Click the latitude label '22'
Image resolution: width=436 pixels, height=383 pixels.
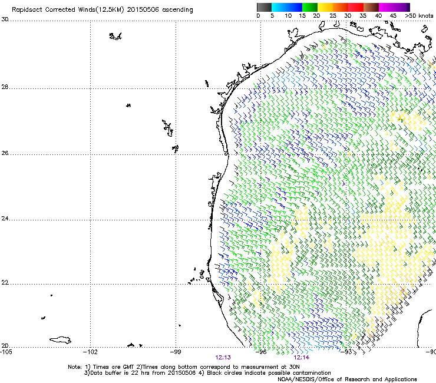click(x=5, y=283)
